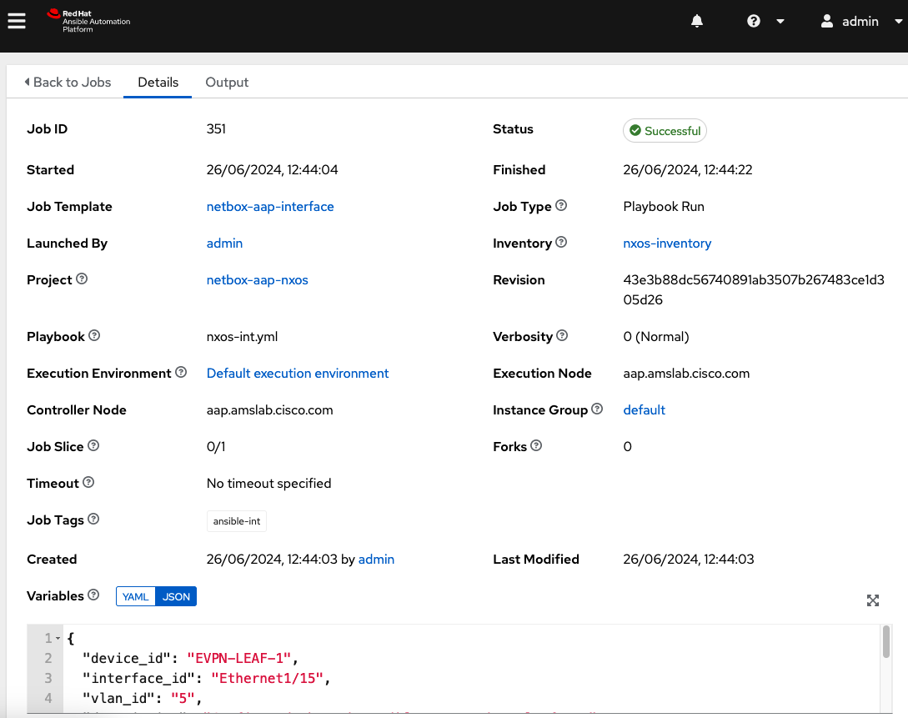Switch variables view to JSON
Screen dimensions: 908x718
pyautogui.click(x=176, y=596)
